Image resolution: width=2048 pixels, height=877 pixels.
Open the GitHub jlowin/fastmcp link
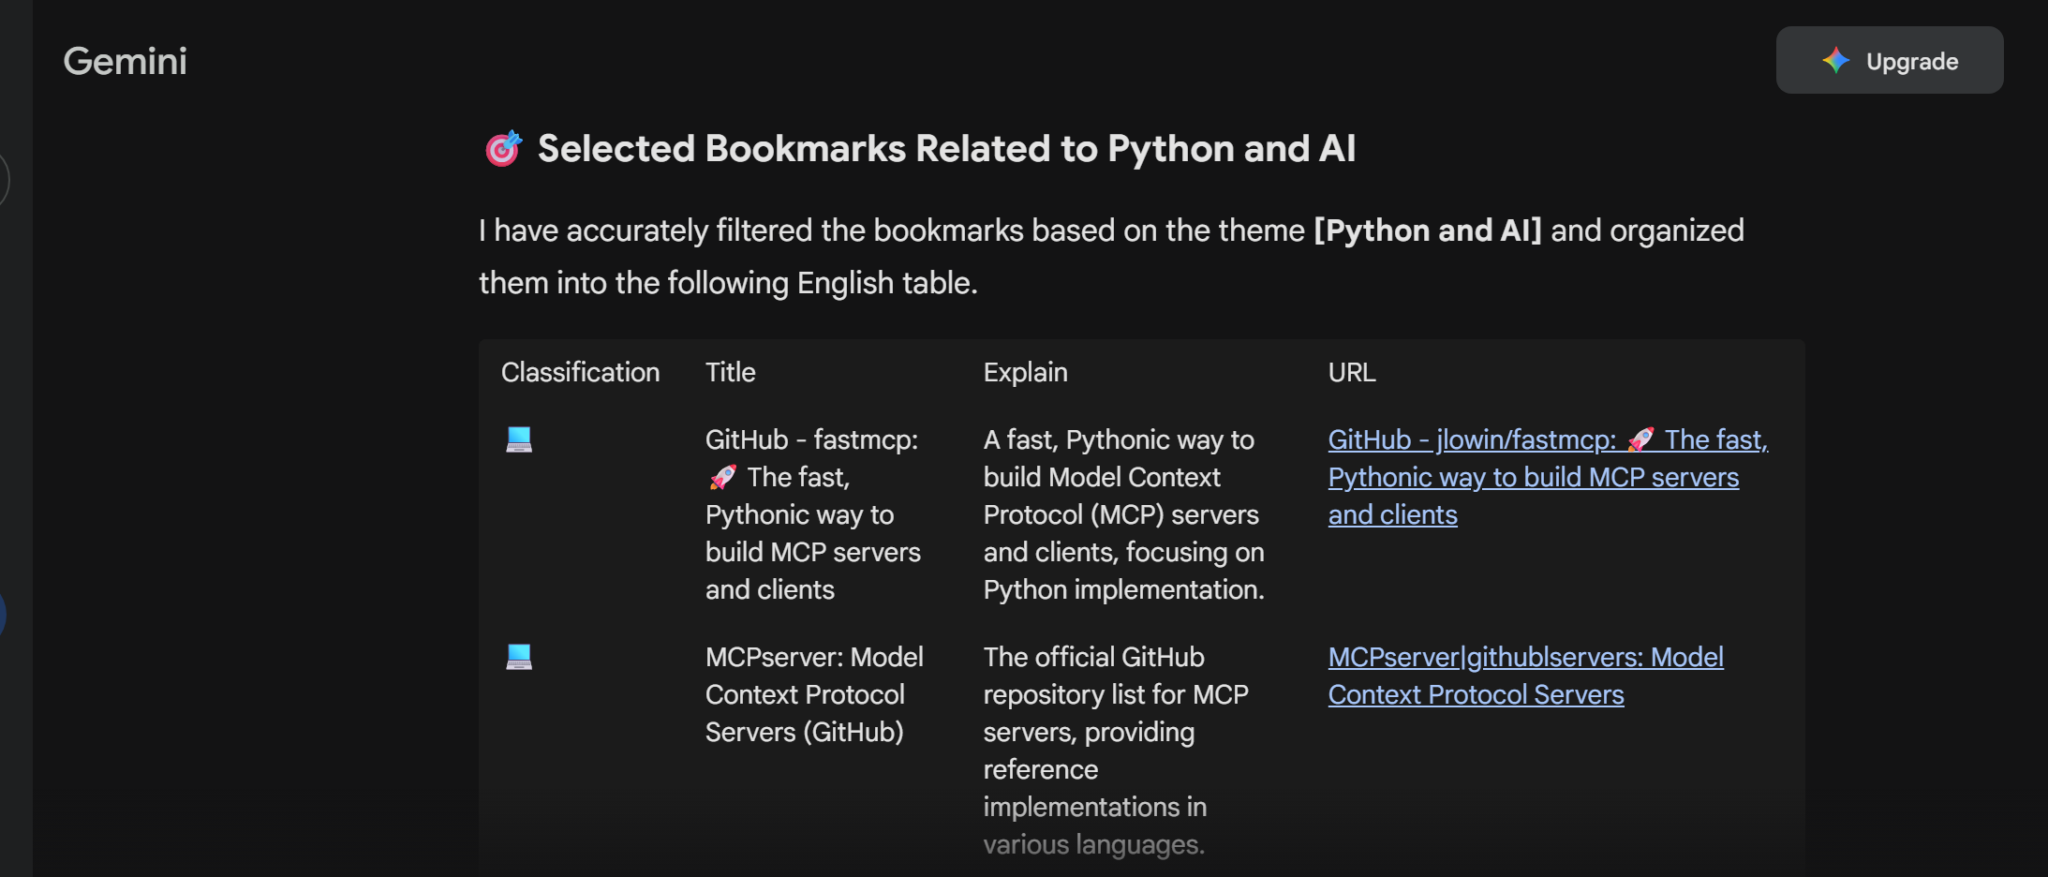pyautogui.click(x=1546, y=476)
